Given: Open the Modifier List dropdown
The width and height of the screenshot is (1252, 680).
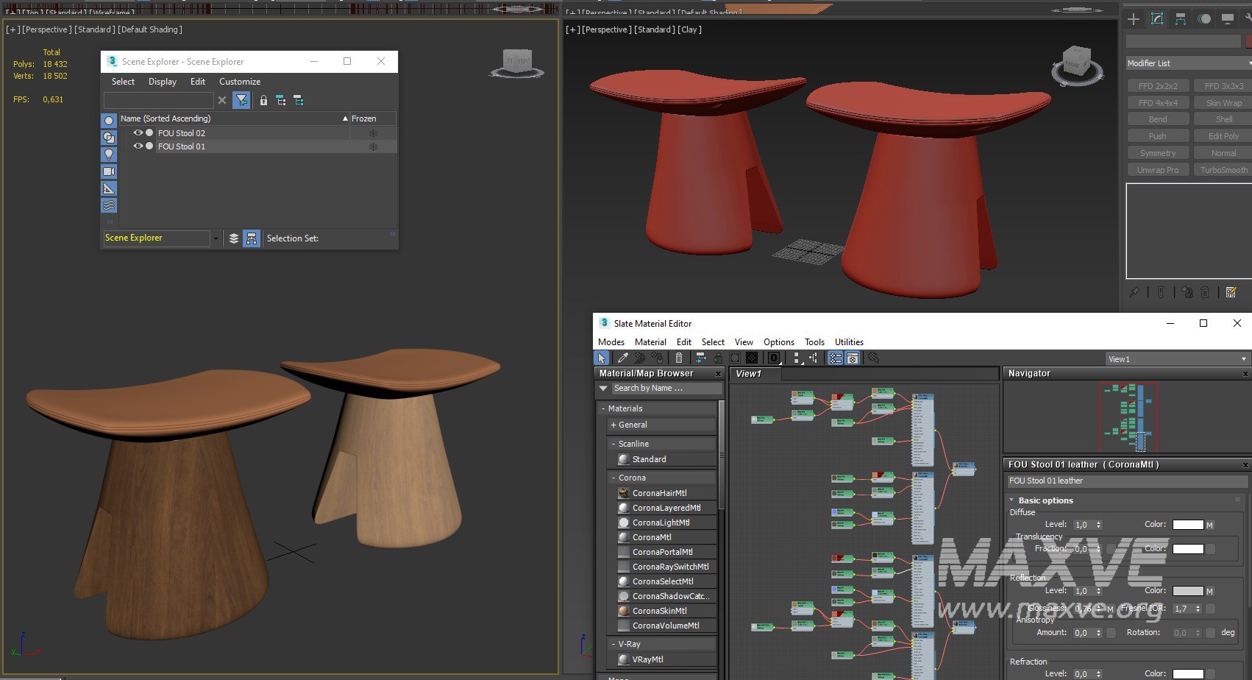Looking at the screenshot, I should pyautogui.click(x=1187, y=63).
